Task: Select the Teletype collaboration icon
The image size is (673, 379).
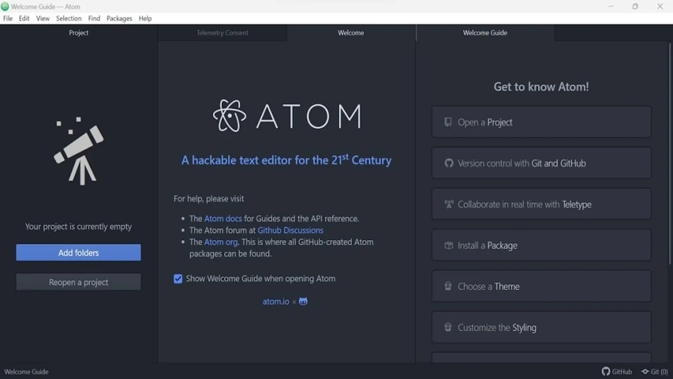Action: pos(449,204)
